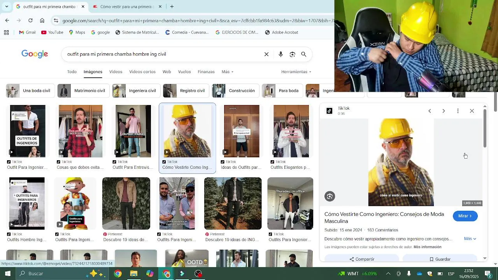
Task: Select the Imágenes tab
Action: pyautogui.click(x=93, y=72)
